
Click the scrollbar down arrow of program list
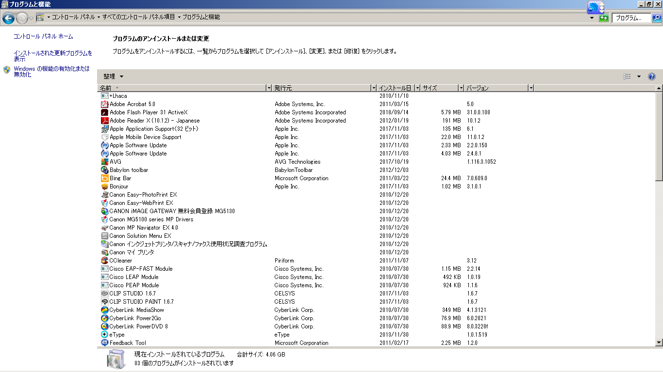[x=659, y=342]
